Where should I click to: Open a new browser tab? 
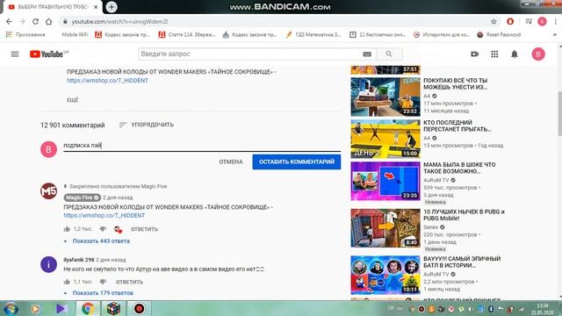[x=112, y=7]
